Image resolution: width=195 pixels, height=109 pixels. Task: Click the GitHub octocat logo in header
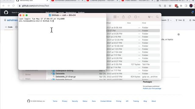tap(6, 12)
